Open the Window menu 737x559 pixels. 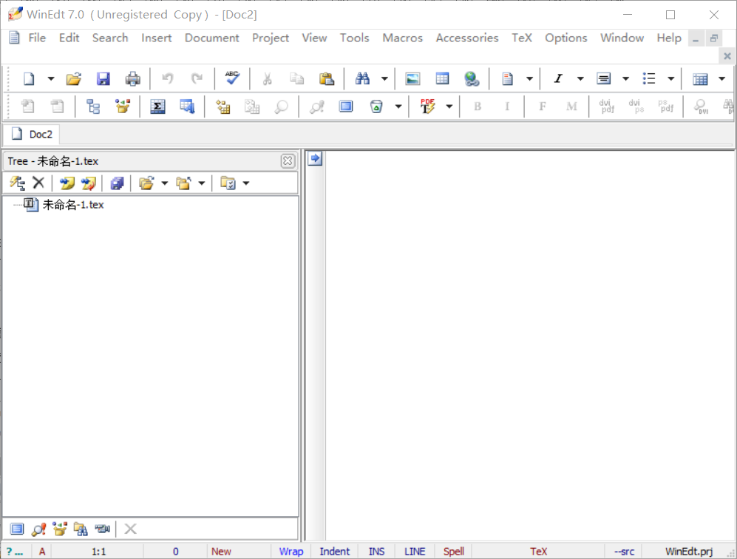(x=622, y=38)
